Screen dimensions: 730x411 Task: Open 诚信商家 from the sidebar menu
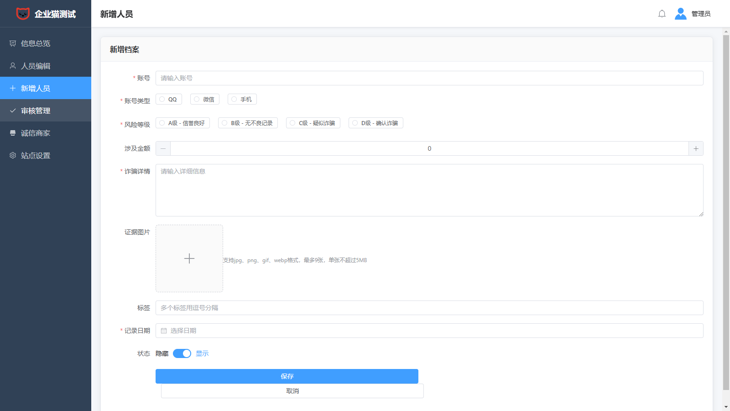(36, 133)
